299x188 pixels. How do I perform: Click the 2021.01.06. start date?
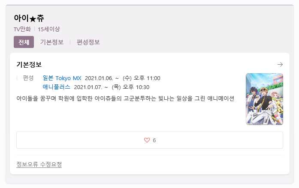pos(99,78)
